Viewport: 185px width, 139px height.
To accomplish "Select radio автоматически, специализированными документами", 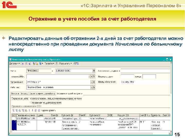I will [x=31, y=98].
